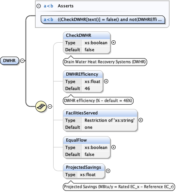This screenshot has height=192, width=184.
Task: Select the DWHR root node
Action: click(x=9, y=61)
